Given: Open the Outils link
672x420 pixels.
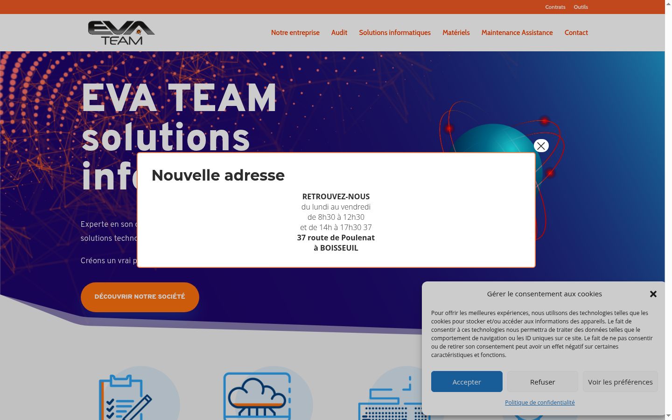Looking at the screenshot, I should pos(581,7).
